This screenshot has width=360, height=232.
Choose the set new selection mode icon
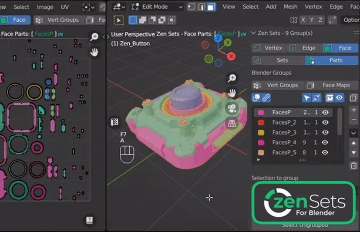coord(133,20)
